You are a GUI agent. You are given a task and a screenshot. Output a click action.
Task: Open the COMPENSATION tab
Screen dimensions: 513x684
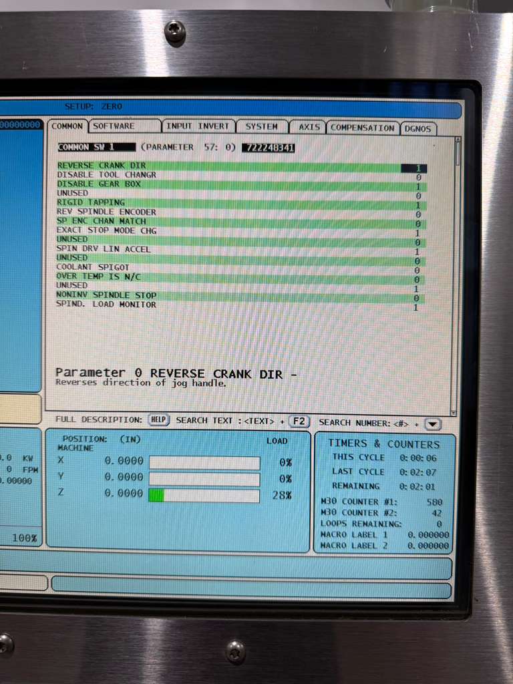point(362,128)
